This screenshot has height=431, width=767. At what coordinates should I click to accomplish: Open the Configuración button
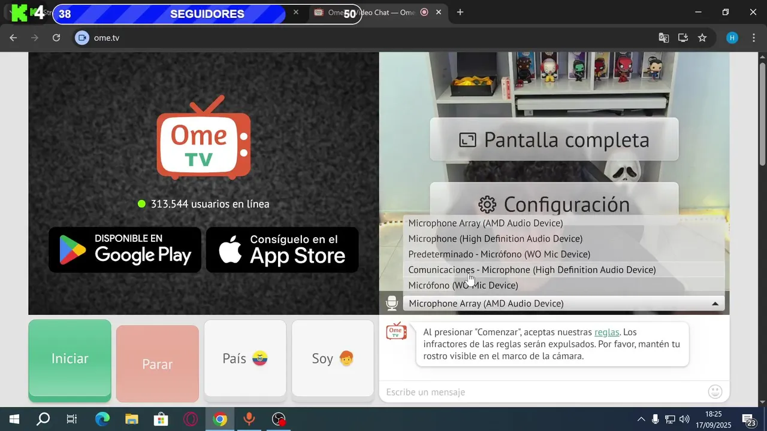coord(554,200)
